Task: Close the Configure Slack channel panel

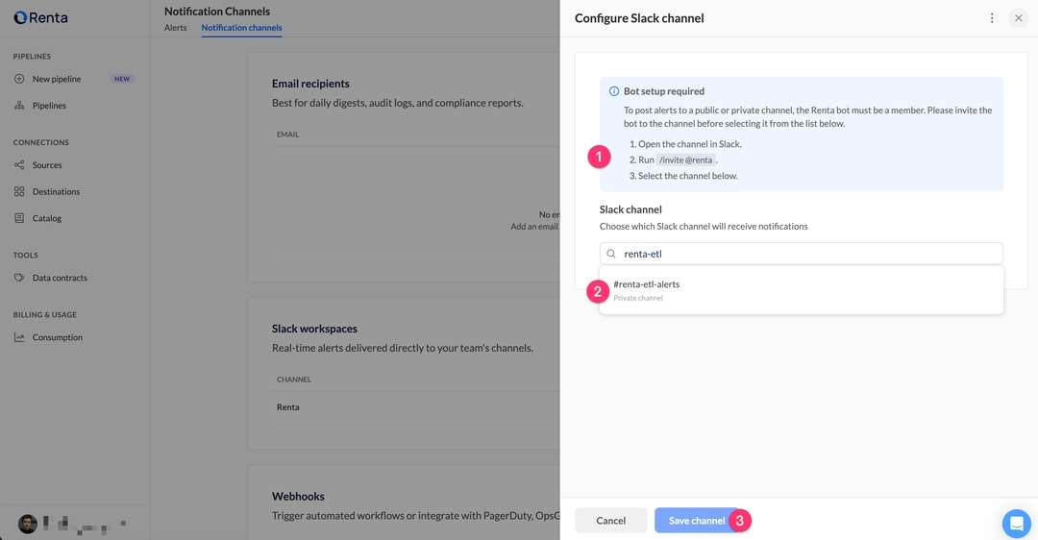Action: (1019, 18)
